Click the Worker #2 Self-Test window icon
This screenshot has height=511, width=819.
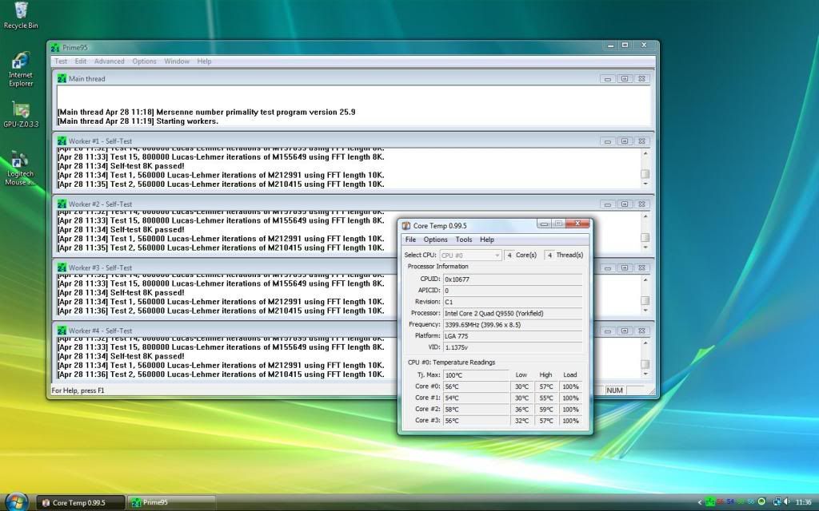point(62,204)
